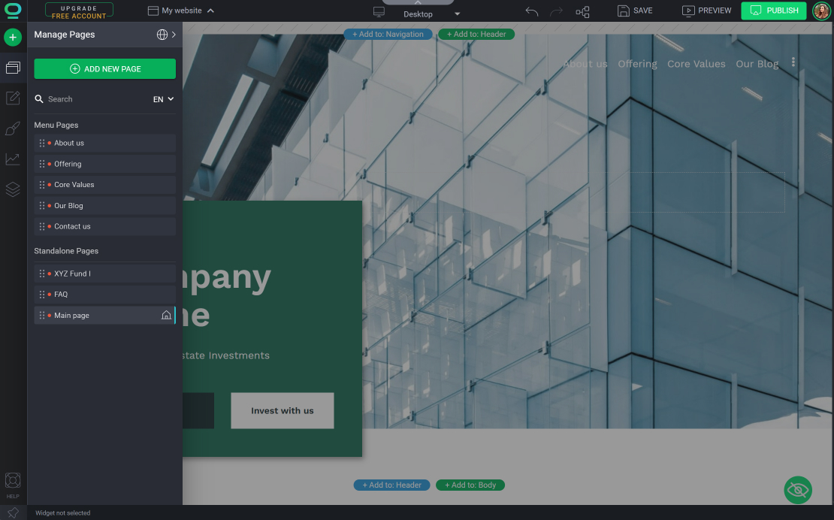Select the Contact us page in list
The image size is (834, 520).
pyautogui.click(x=104, y=226)
